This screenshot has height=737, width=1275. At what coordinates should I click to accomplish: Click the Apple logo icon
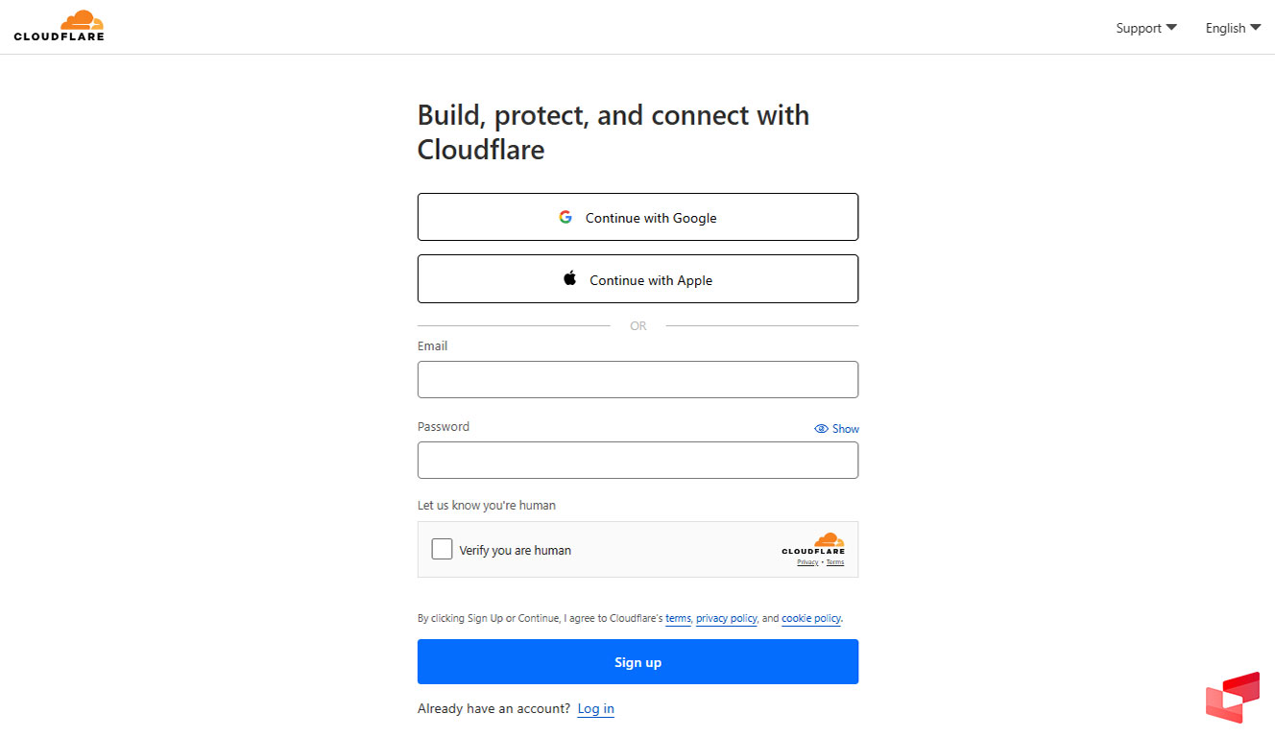click(x=570, y=279)
